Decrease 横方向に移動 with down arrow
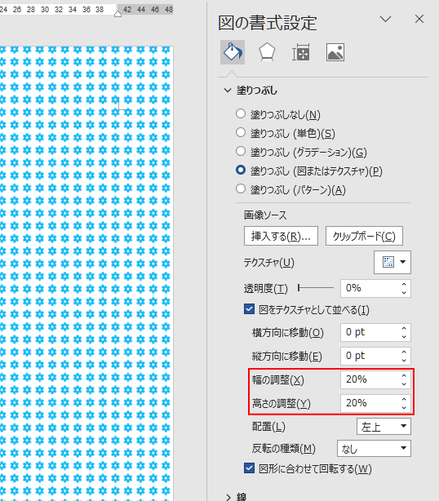 click(x=404, y=336)
